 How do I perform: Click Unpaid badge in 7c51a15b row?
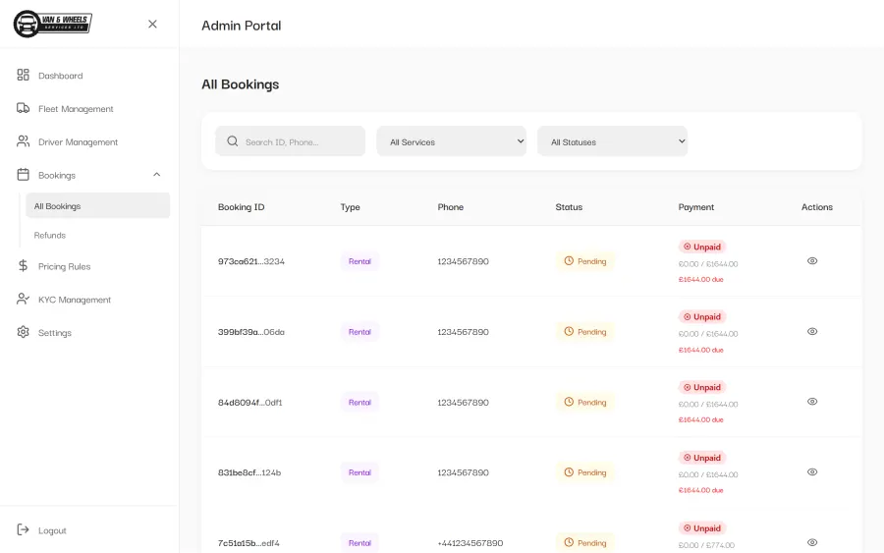coord(702,528)
